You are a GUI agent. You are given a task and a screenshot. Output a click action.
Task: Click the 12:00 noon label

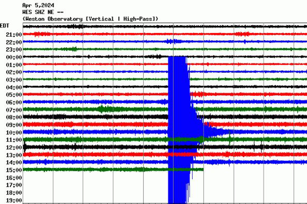(x=14, y=147)
